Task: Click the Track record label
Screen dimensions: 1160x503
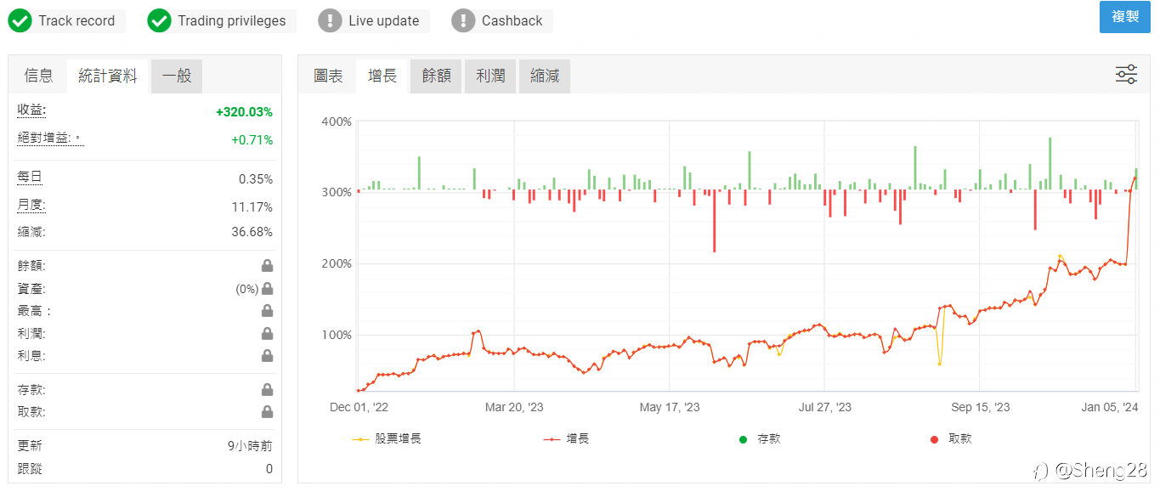Action: point(76,21)
